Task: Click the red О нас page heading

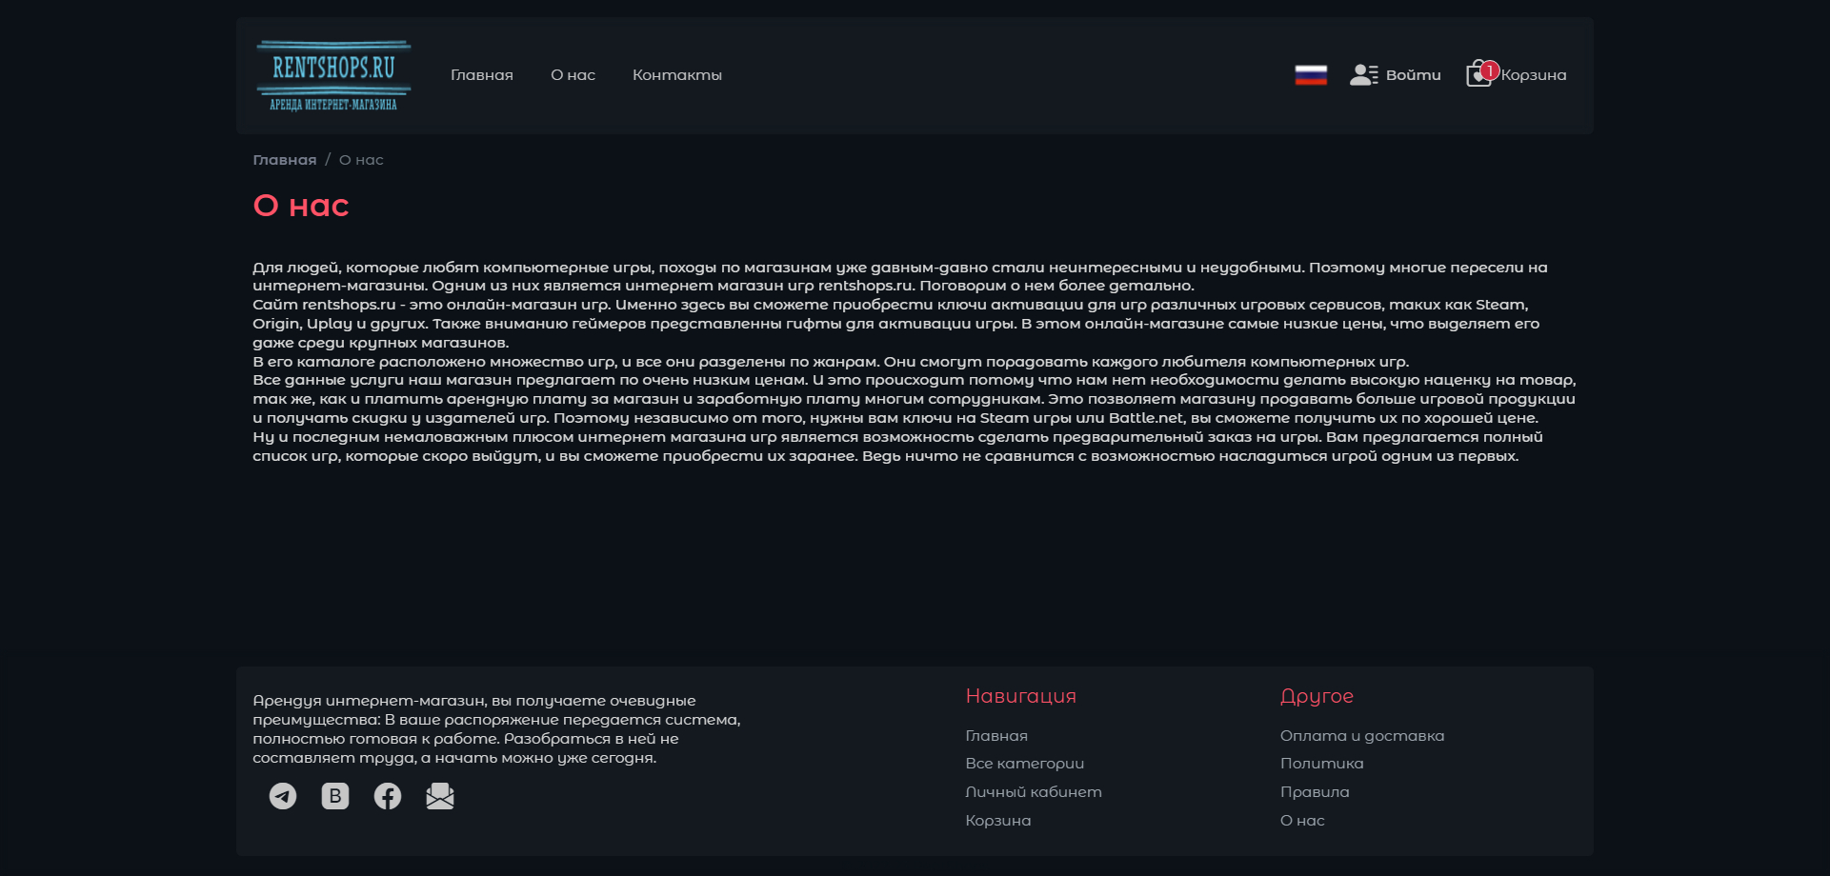Action: point(301,206)
